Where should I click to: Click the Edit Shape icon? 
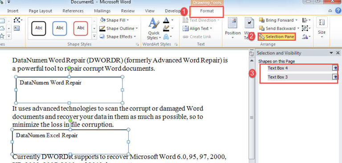click(17, 20)
